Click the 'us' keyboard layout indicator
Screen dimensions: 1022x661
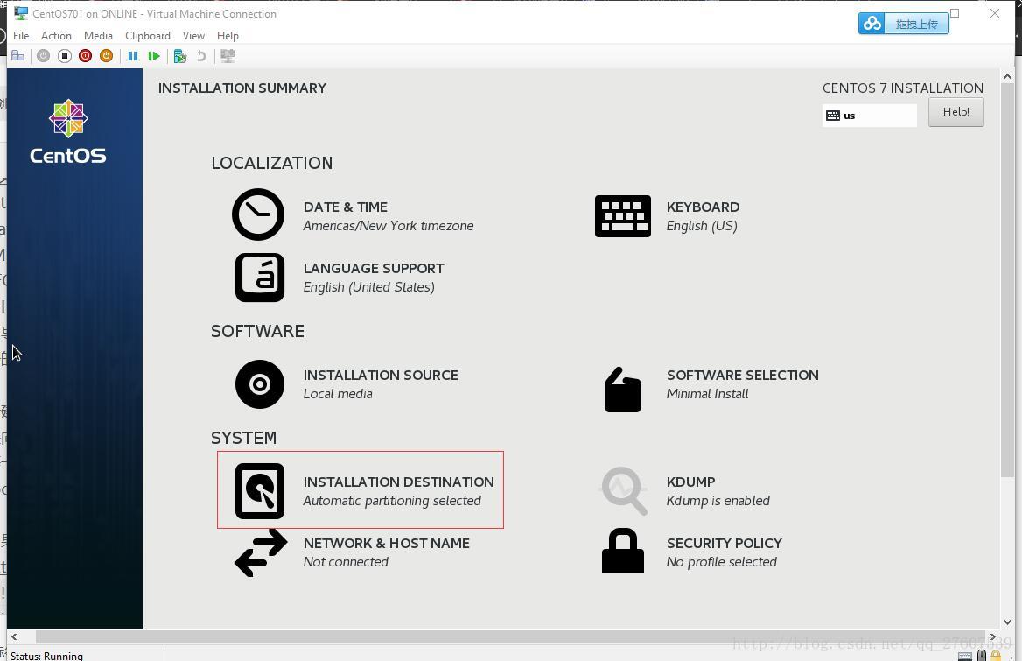[870, 116]
